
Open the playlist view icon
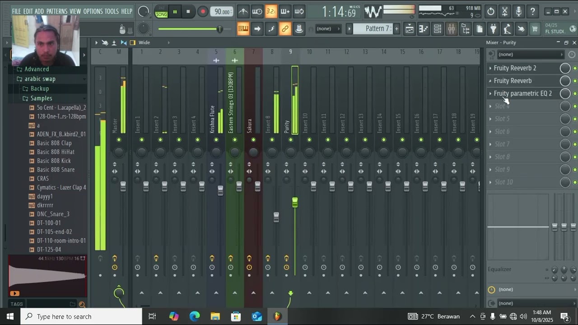click(410, 29)
